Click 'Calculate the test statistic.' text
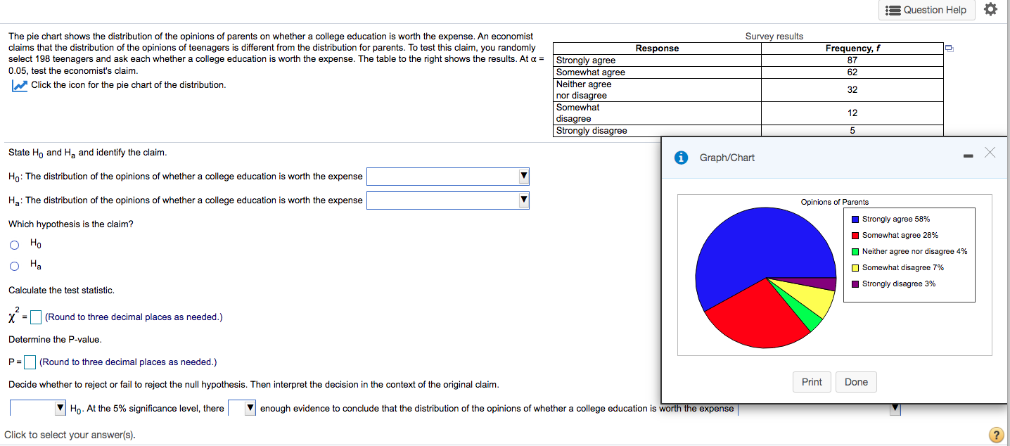This screenshot has width=1010, height=446. click(x=61, y=291)
